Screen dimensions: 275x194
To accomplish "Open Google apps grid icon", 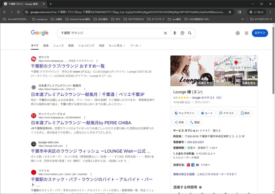I will click(247, 33).
